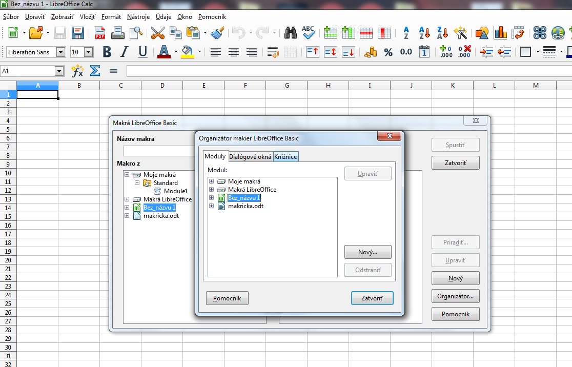The width and height of the screenshot is (572, 367).
Task: Toggle Italic formatting
Action: (125, 52)
